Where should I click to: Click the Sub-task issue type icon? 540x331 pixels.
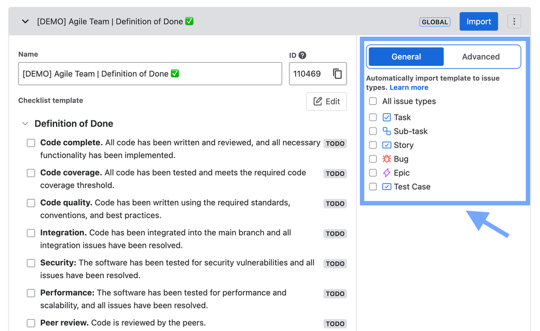(x=386, y=131)
